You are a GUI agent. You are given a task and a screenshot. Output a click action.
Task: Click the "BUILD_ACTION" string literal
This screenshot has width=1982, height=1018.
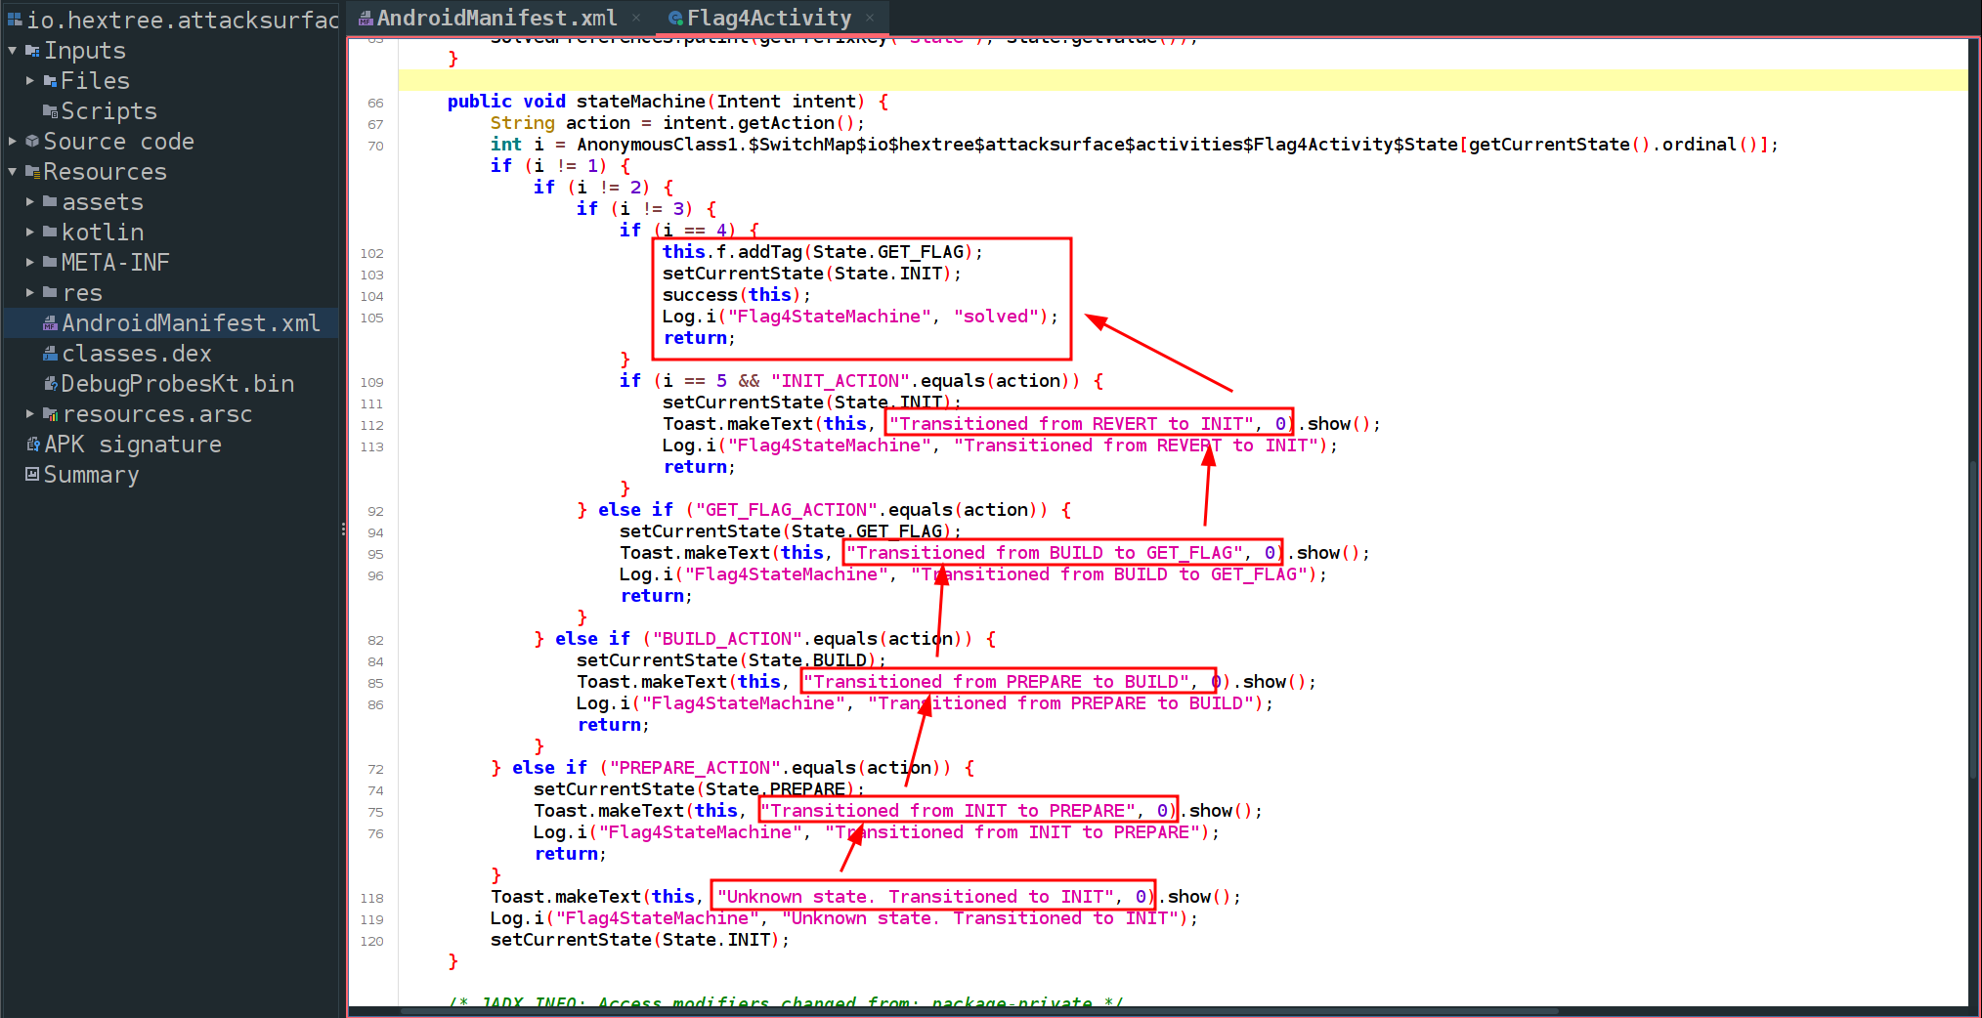point(727,638)
